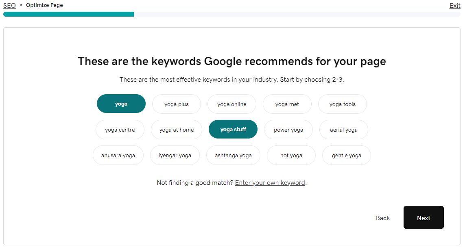Exit the Optimize Page wizard
The image size is (465, 249).
coord(454,5)
